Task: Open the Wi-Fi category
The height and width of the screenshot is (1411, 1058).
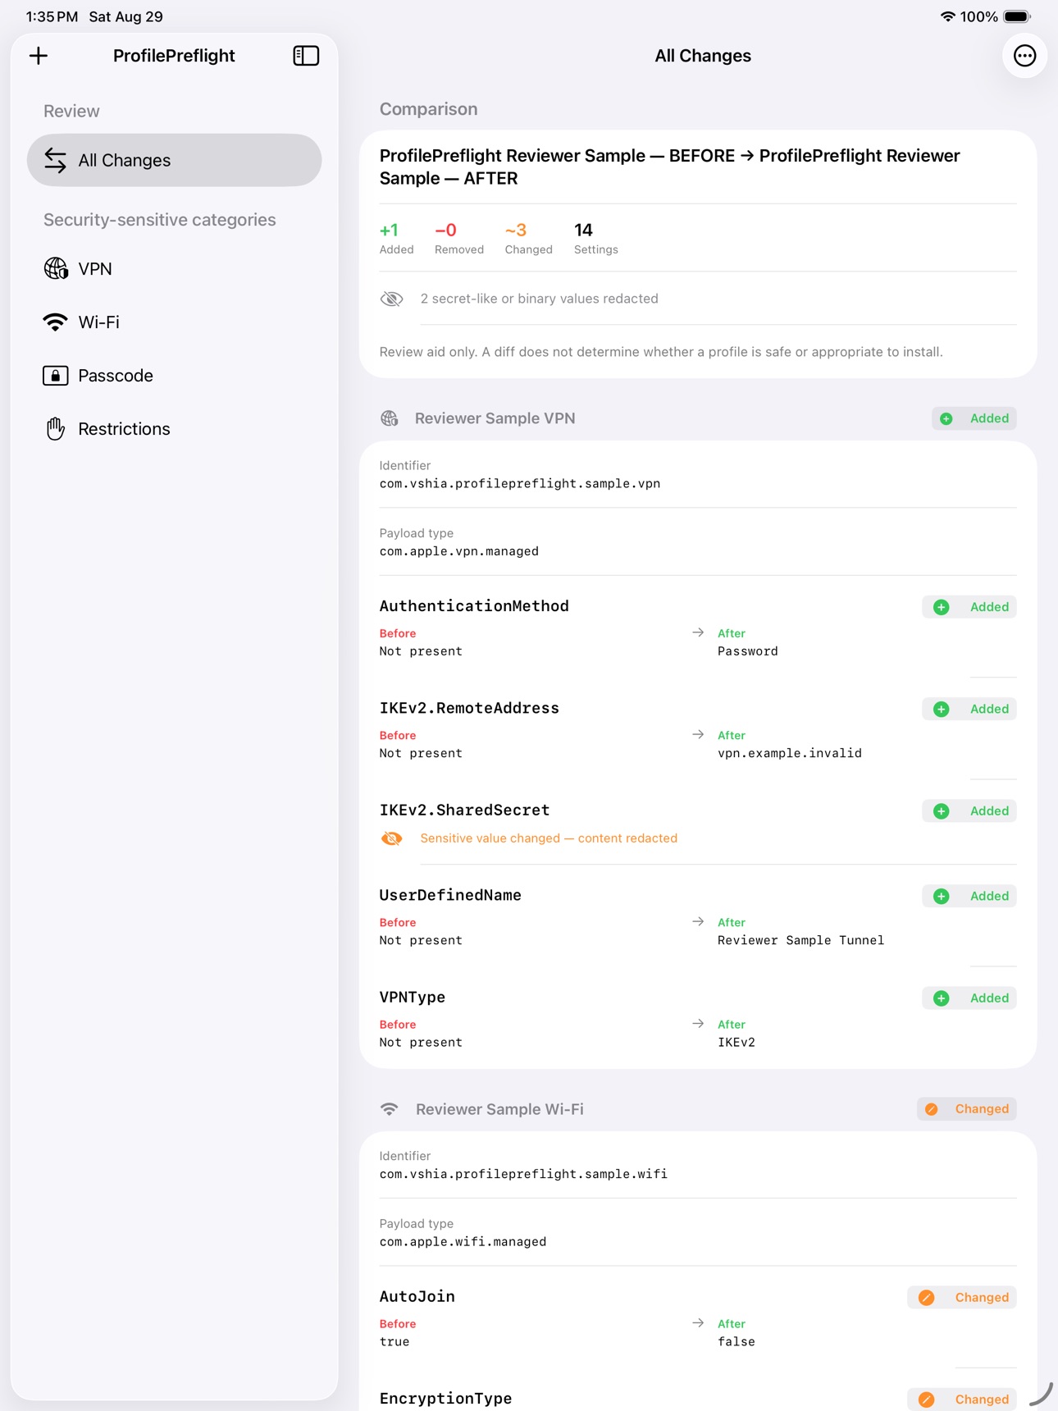Action: click(x=174, y=322)
